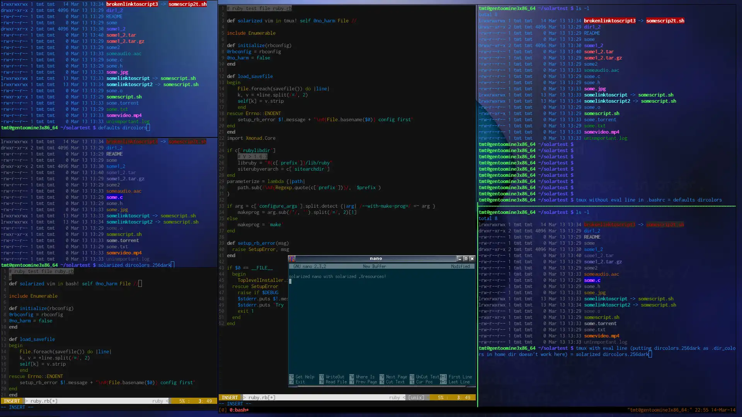This screenshot has height=417, width=742.
Task: Click 'defaults dircolors' prompt text in top-left terminal
Action: (122, 128)
